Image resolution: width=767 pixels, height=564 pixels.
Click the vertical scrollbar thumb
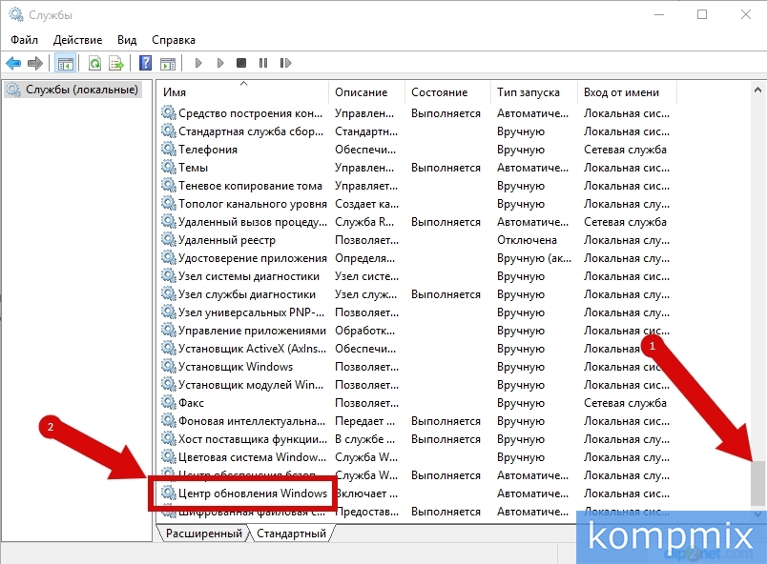click(x=757, y=483)
